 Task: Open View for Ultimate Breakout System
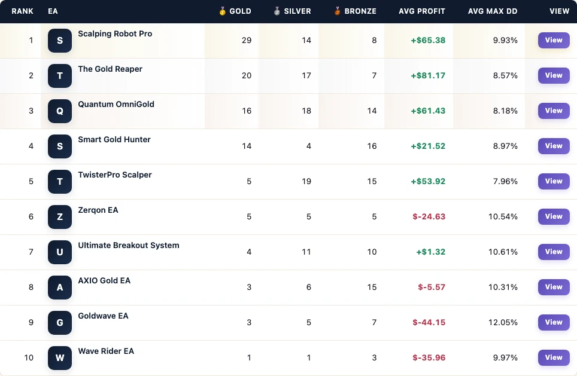pyautogui.click(x=554, y=252)
